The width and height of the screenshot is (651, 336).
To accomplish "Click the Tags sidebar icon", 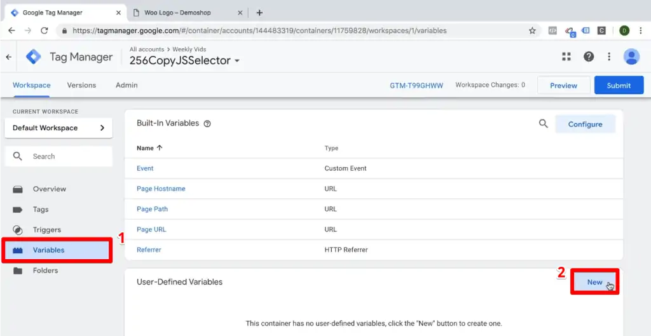I will click(17, 210).
